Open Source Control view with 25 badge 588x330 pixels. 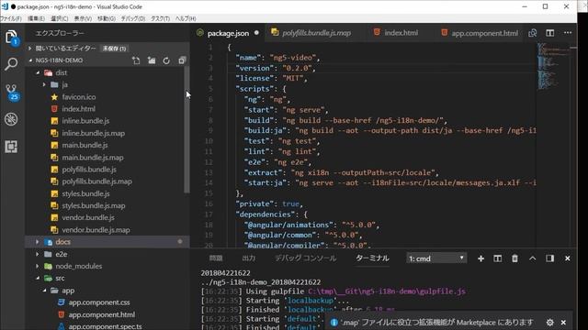tap(11, 92)
